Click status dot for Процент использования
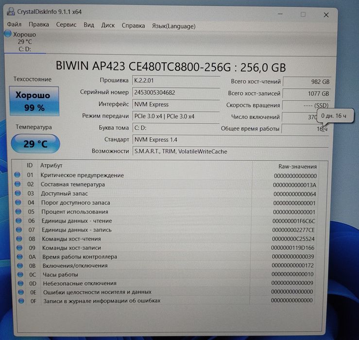 tap(18, 211)
